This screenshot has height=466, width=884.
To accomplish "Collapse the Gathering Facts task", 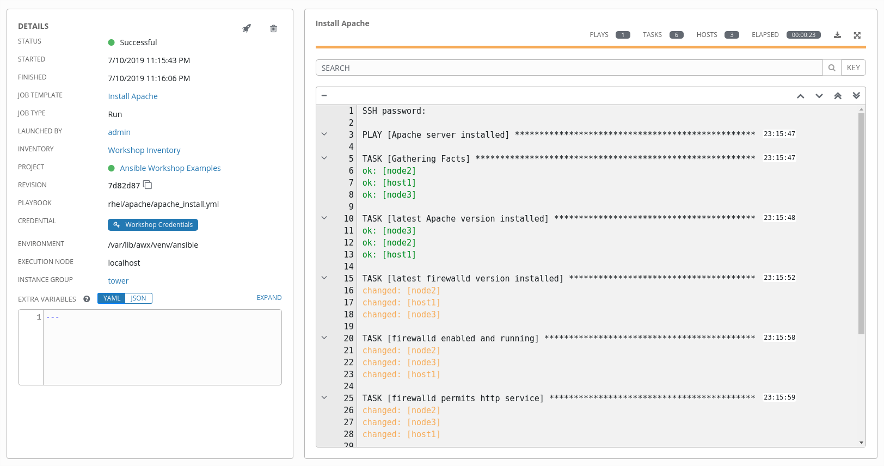I will click(x=324, y=158).
